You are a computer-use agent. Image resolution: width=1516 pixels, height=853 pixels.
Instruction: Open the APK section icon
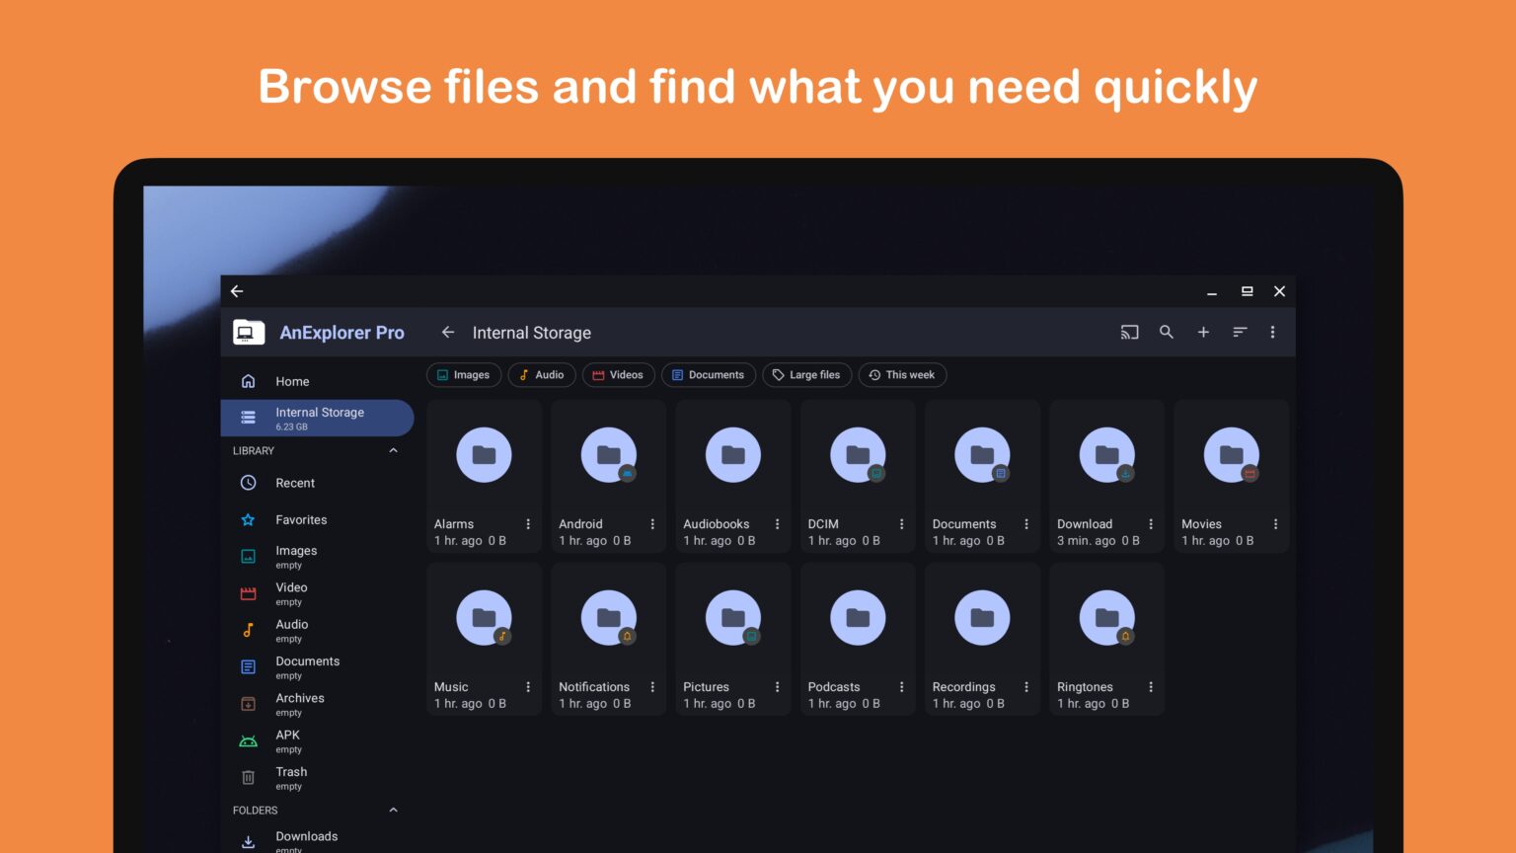[248, 740]
